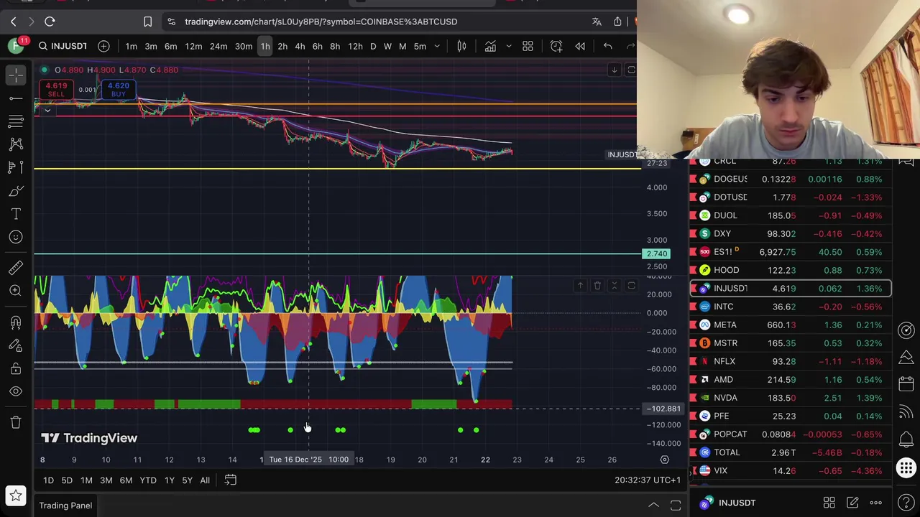Select the brush drawing tool
The image size is (920, 517).
pos(16,191)
